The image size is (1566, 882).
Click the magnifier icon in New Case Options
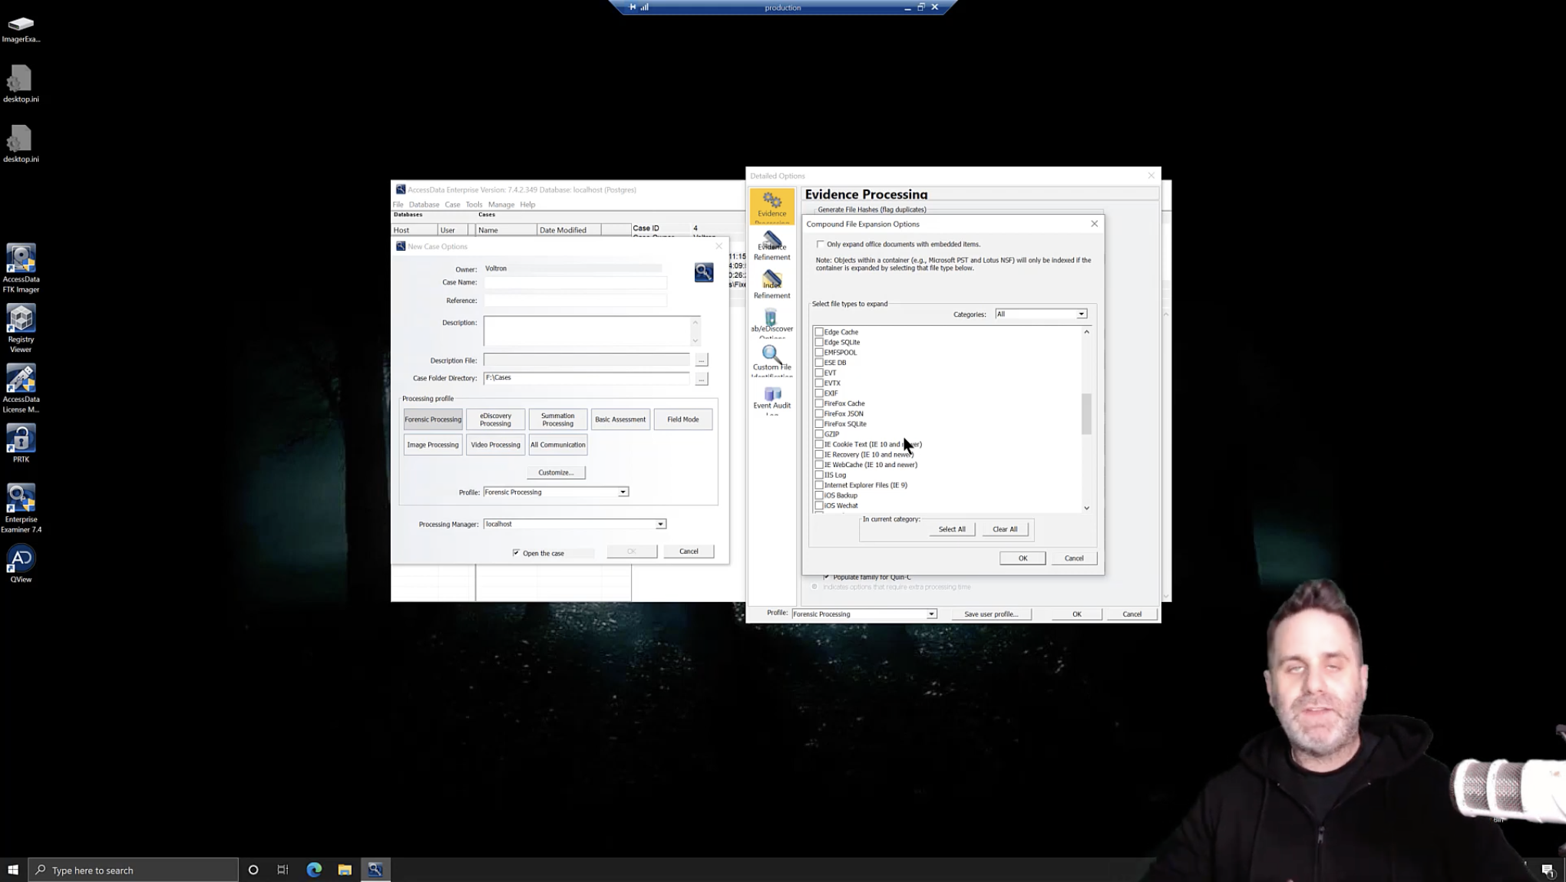[703, 272]
